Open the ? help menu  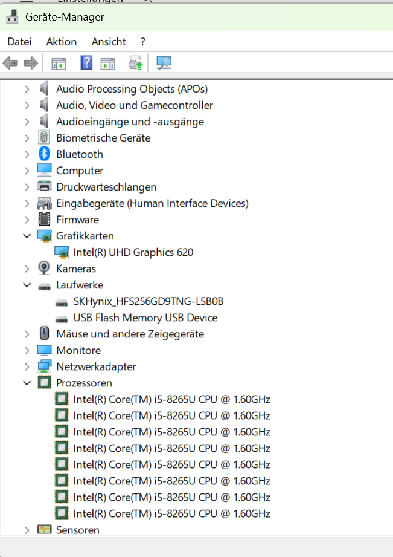coord(142,42)
